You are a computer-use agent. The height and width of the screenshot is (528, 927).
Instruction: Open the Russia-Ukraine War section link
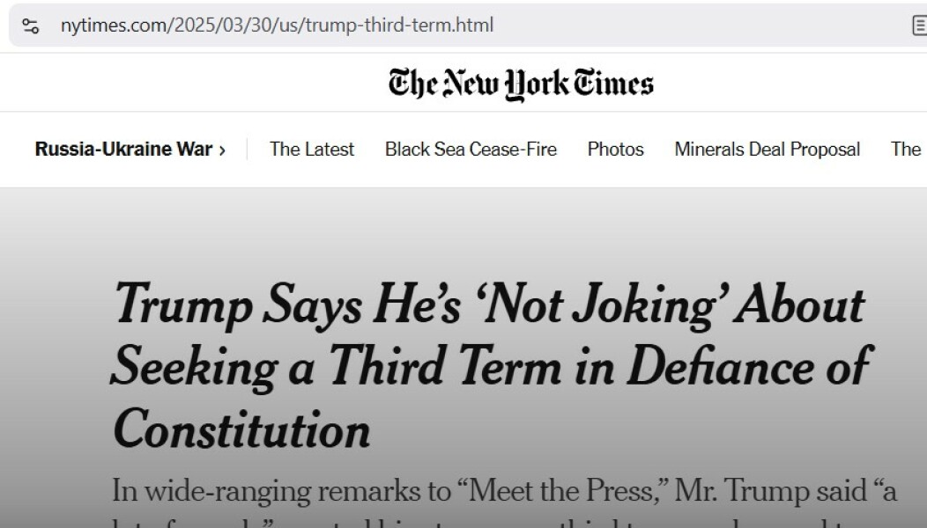pos(123,150)
